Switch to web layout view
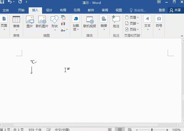 [130, 130]
